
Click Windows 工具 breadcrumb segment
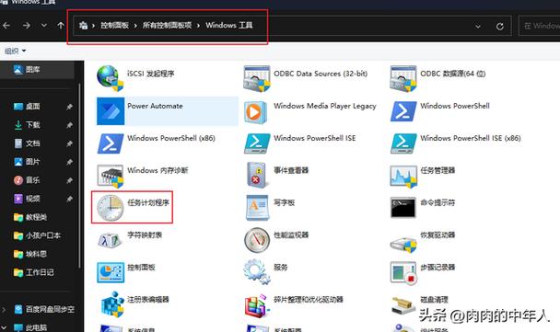click(x=229, y=26)
